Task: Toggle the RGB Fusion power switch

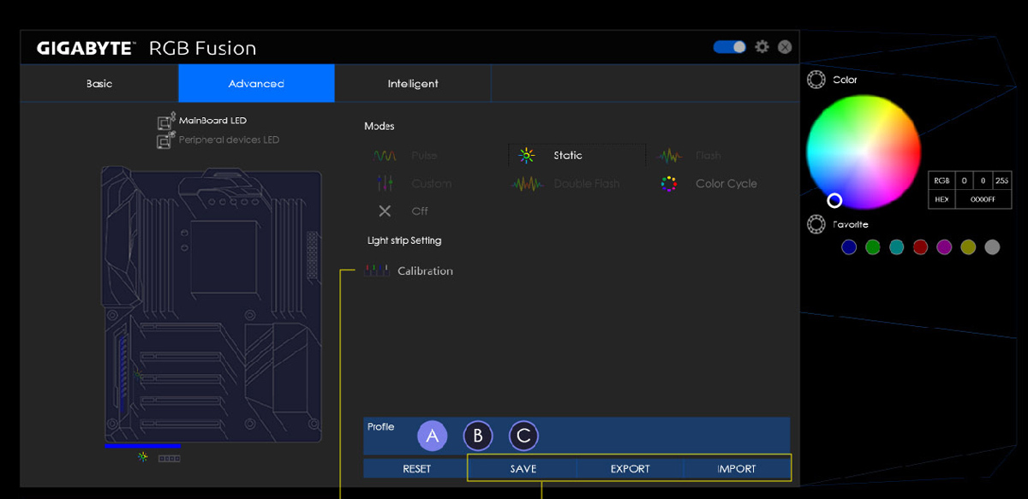Action: coord(730,47)
